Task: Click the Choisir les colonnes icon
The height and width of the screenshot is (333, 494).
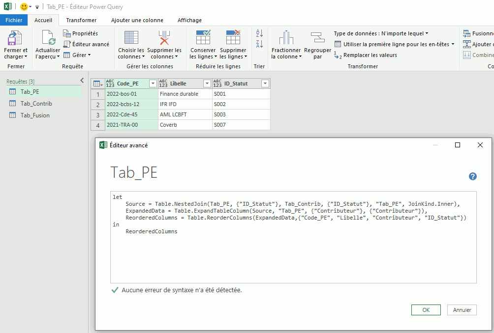Action: click(131, 38)
